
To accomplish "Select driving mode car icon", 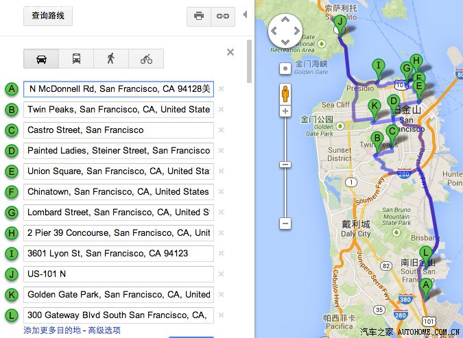I will (42, 59).
